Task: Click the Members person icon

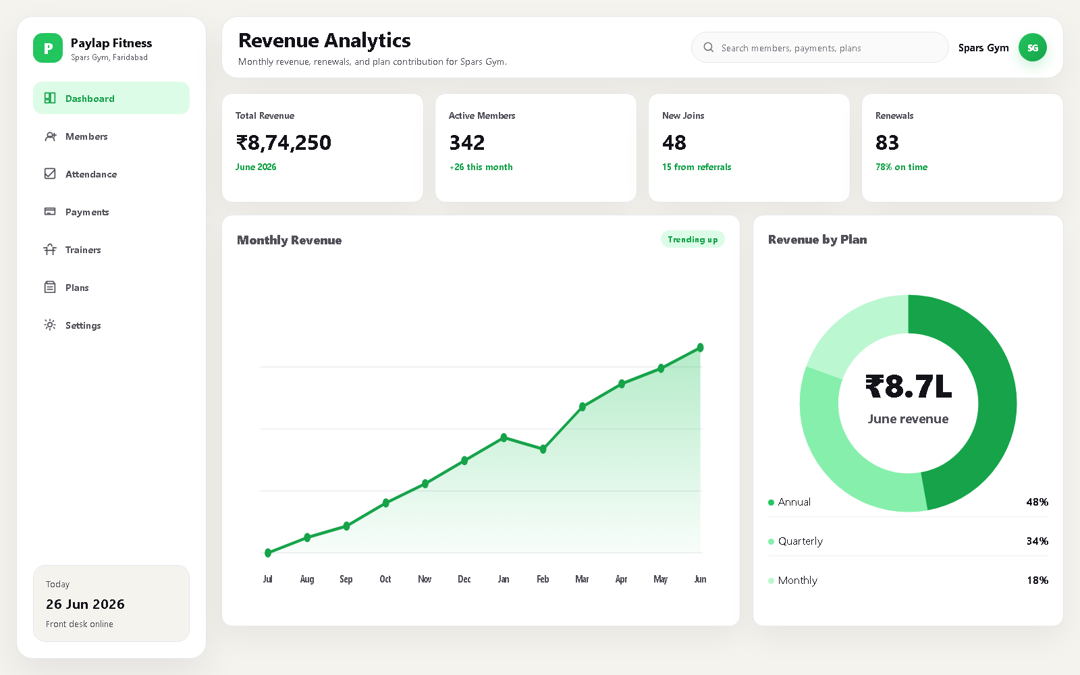Action: [50, 136]
